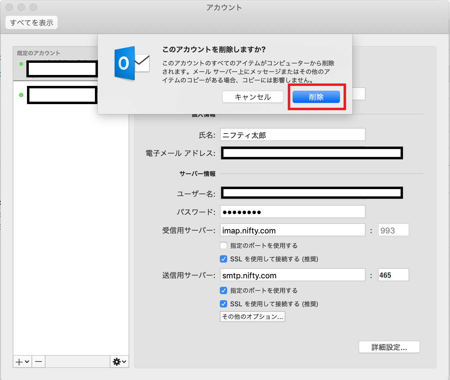Image resolution: width=450 pixels, height=380 pixels.
Task: Select the default account in the list
Action: click(62, 69)
